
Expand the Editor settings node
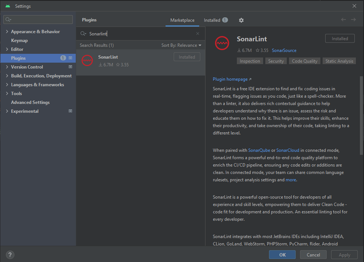7,49
